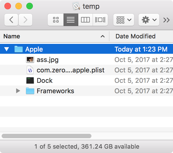Select the Dock executable icon
173x153 pixels.
tap(30, 80)
